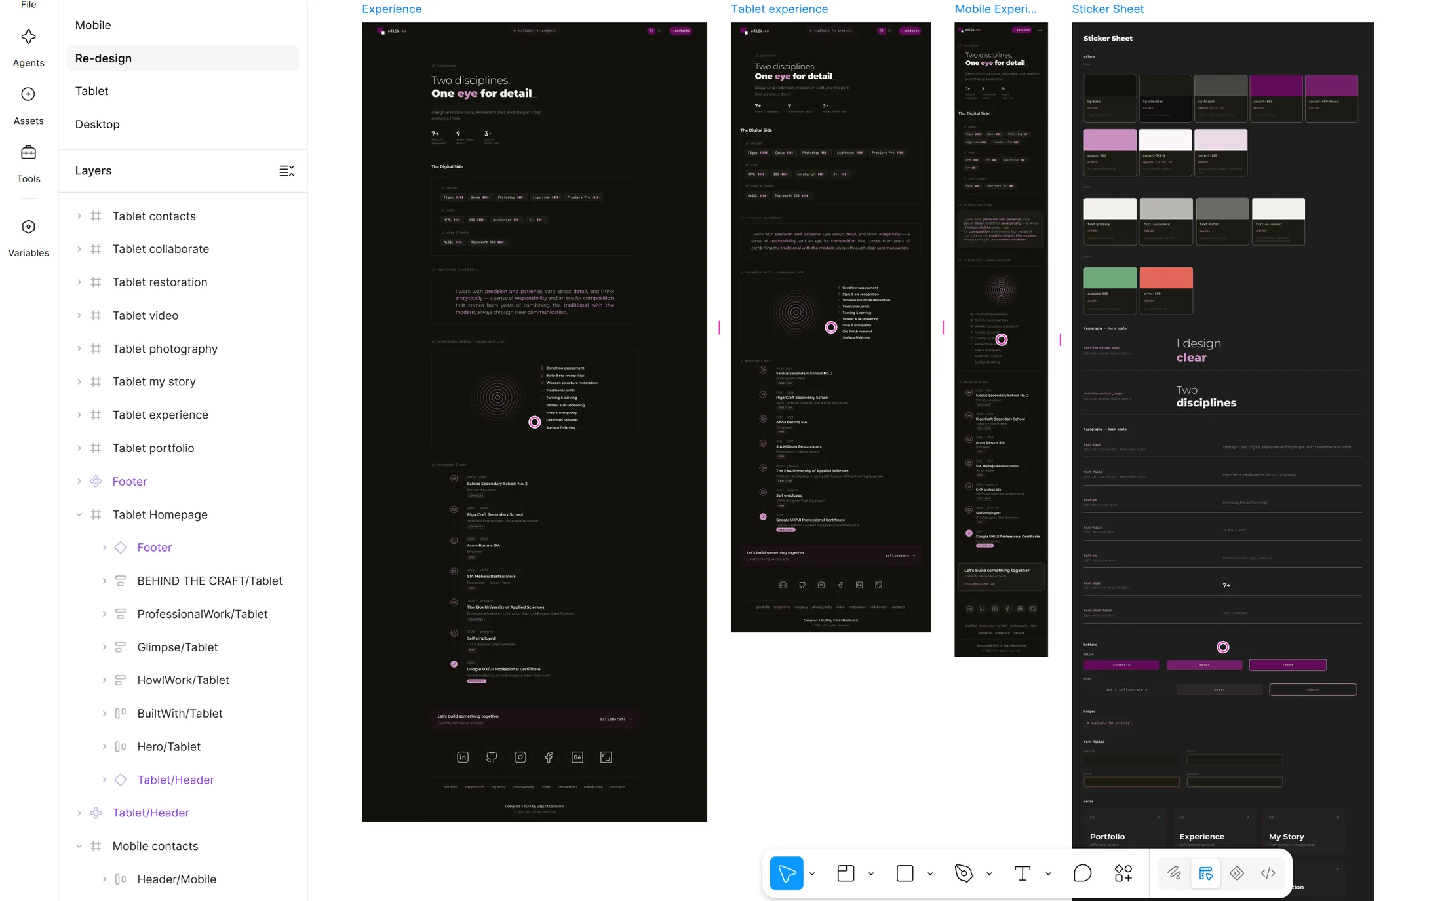Image resolution: width=1442 pixels, height=901 pixels.
Task: Select the Re-design page
Action: pos(183,58)
